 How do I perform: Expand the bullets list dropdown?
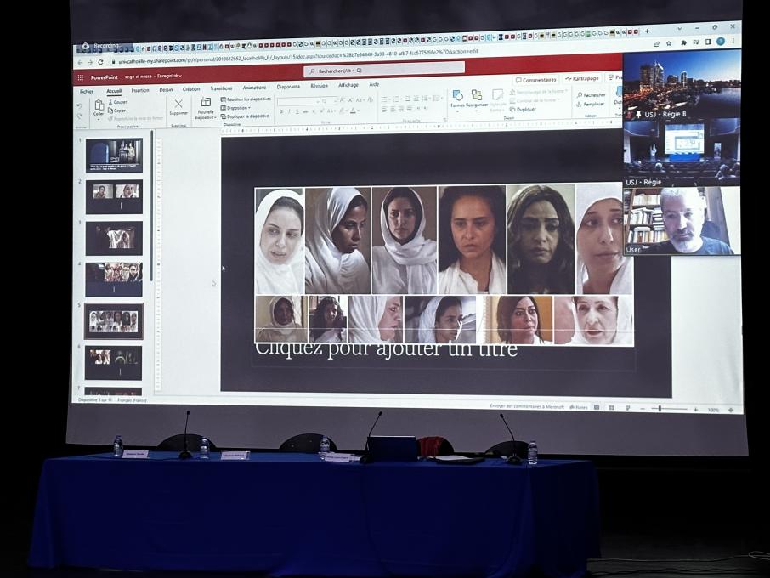click(390, 99)
